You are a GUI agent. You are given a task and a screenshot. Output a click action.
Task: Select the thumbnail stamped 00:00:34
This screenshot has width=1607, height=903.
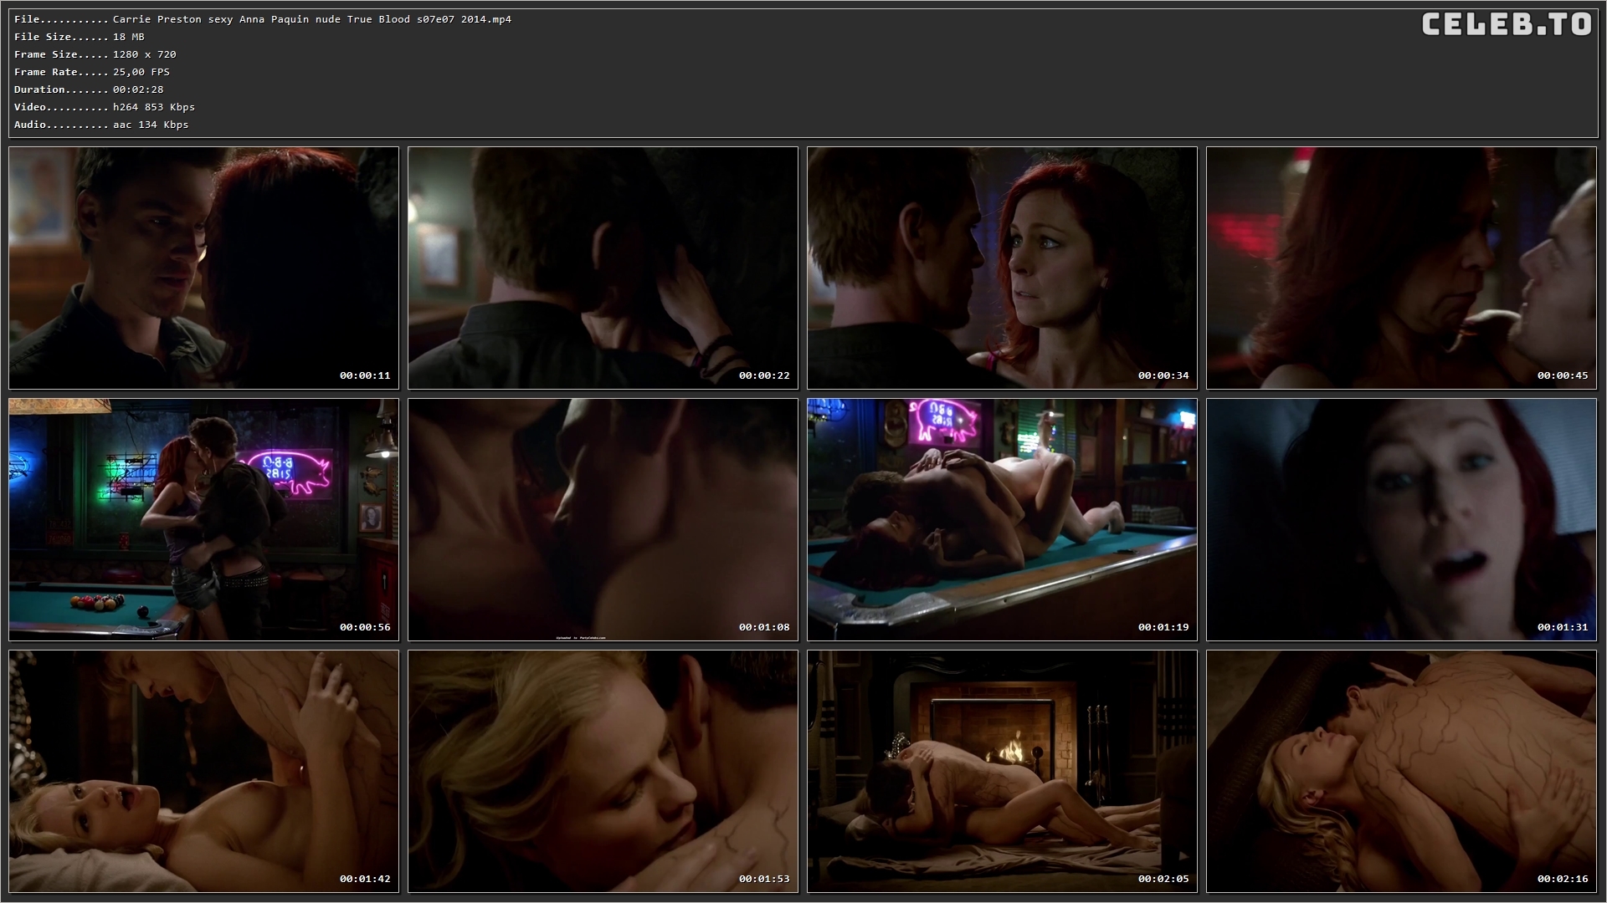click(1002, 268)
